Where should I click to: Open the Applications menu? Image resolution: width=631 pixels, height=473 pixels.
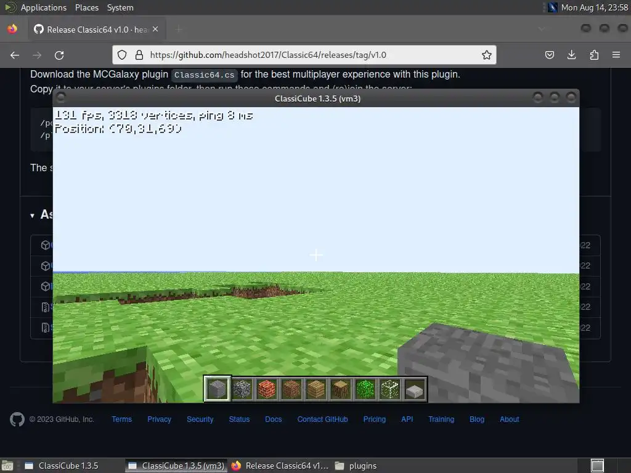coord(44,7)
